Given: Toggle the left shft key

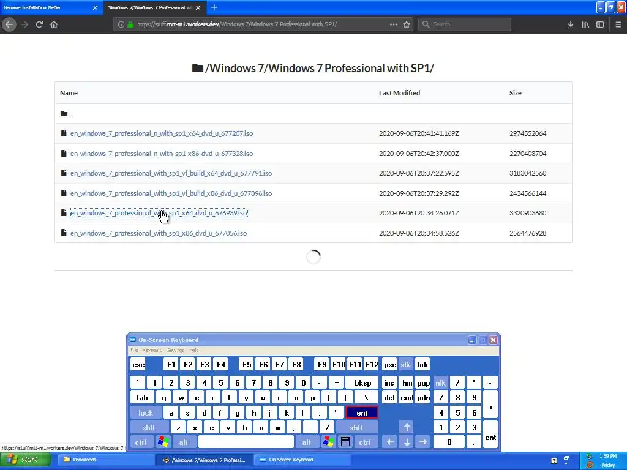Looking at the screenshot, I should (149, 428).
